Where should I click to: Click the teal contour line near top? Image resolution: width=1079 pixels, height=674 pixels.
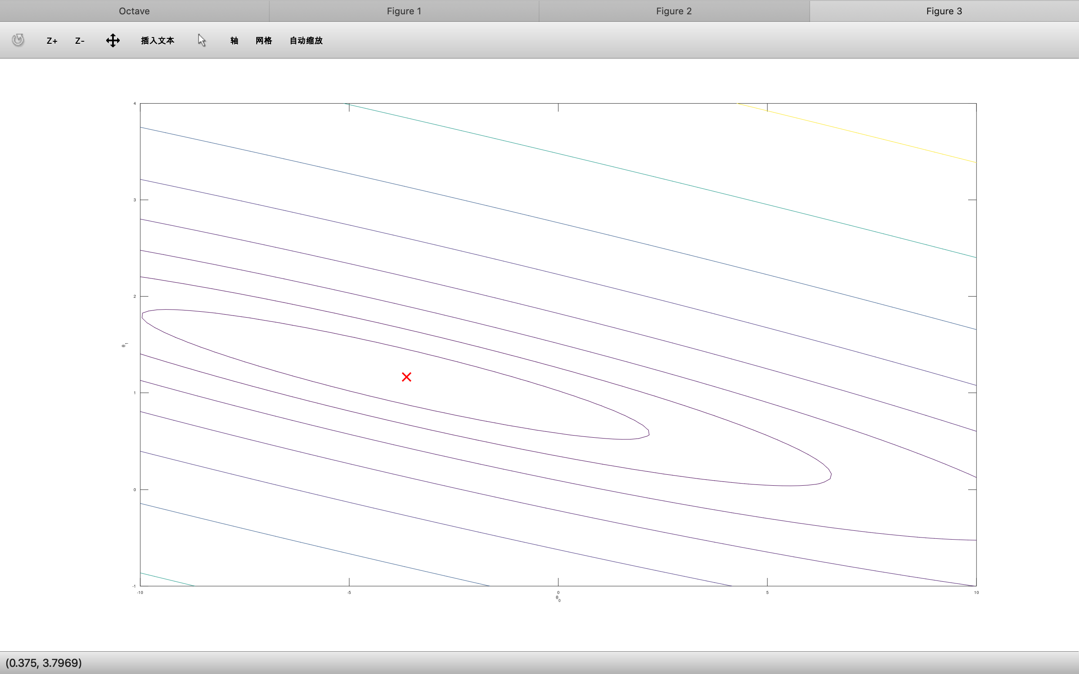(660, 180)
